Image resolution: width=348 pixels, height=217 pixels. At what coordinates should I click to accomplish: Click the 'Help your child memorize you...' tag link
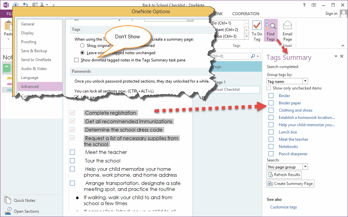click(306, 125)
